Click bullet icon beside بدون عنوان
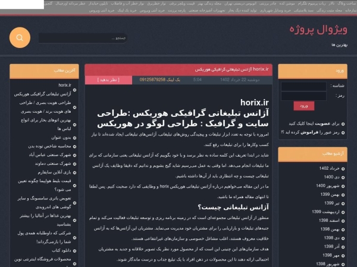This screenshot has width=357, height=267. pos(75,138)
